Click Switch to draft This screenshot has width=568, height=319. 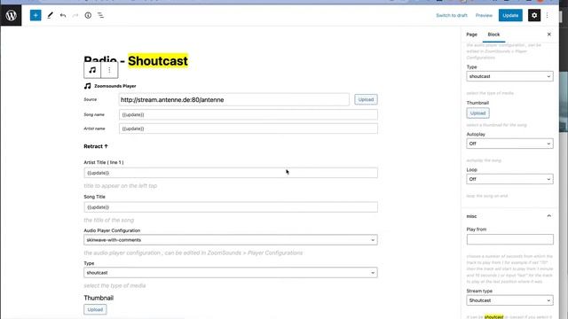coord(452,15)
